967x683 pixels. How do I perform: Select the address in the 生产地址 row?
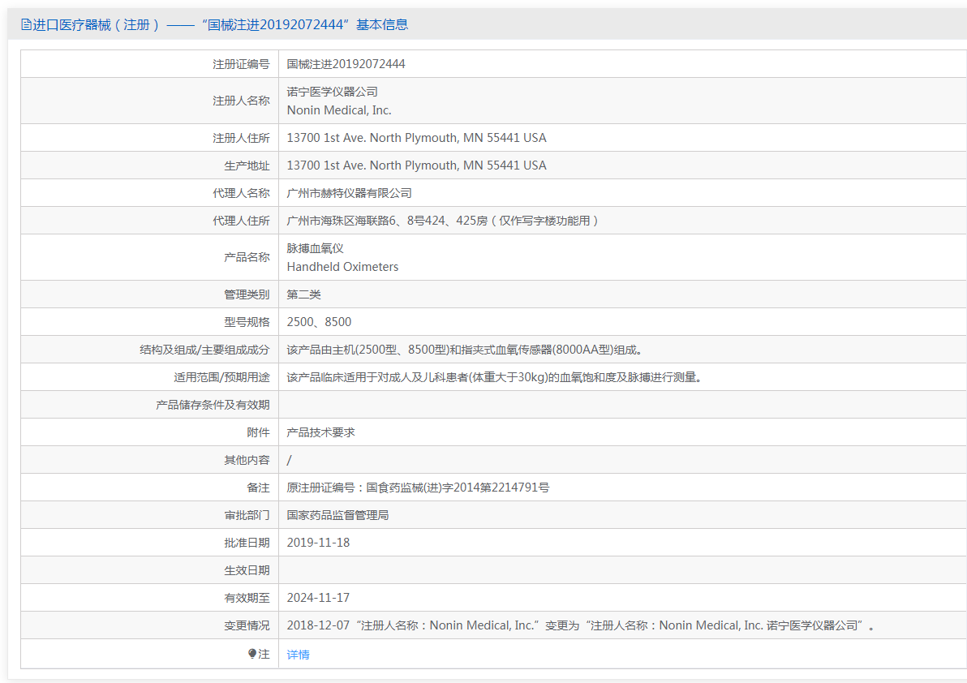pos(416,165)
